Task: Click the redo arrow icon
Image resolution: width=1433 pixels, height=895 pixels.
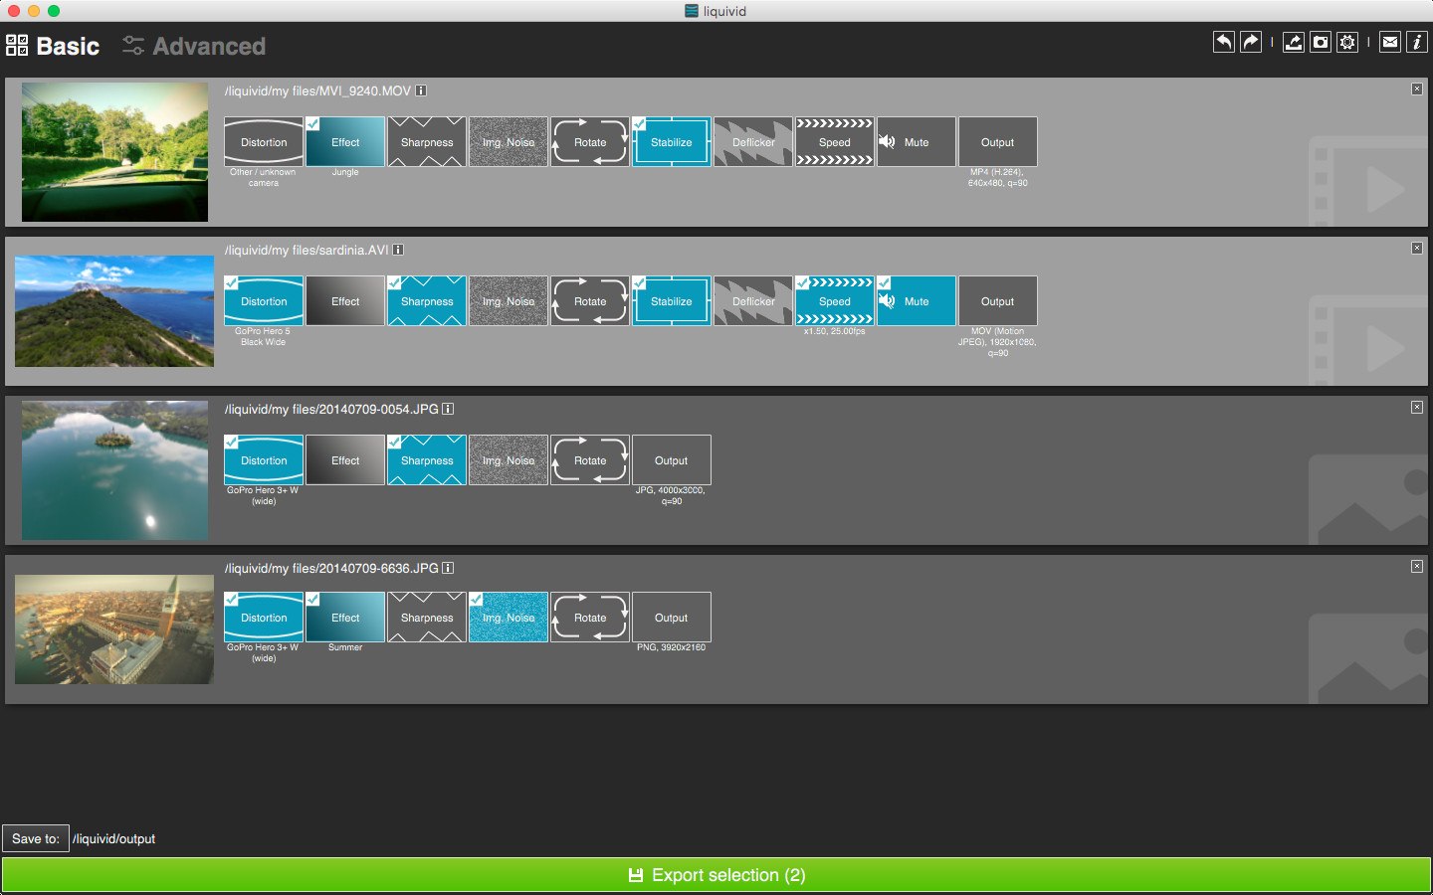Action: point(1251,42)
